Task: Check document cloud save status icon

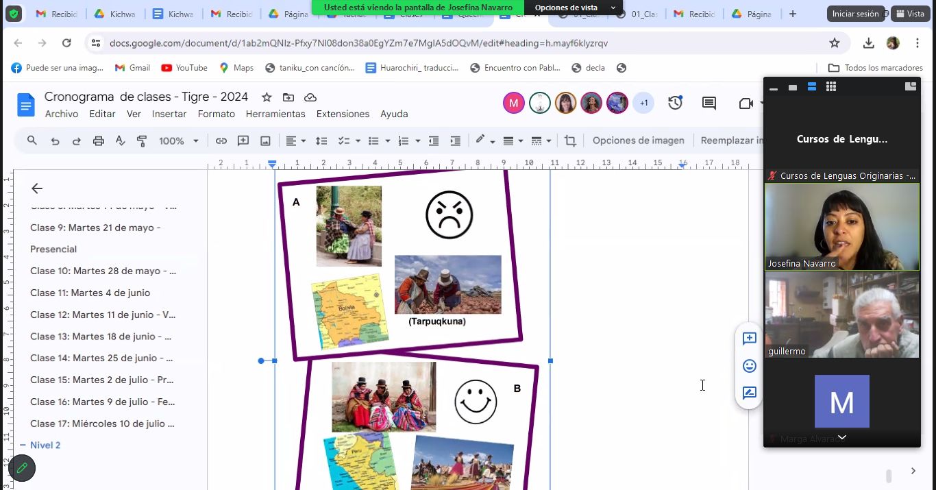Action: click(310, 97)
